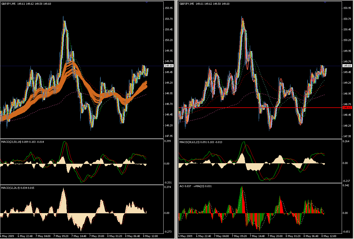Viewport: 354px width, 239px height.
Task: Click the 149.60 current price tag on right chart
Action: click(347, 66)
